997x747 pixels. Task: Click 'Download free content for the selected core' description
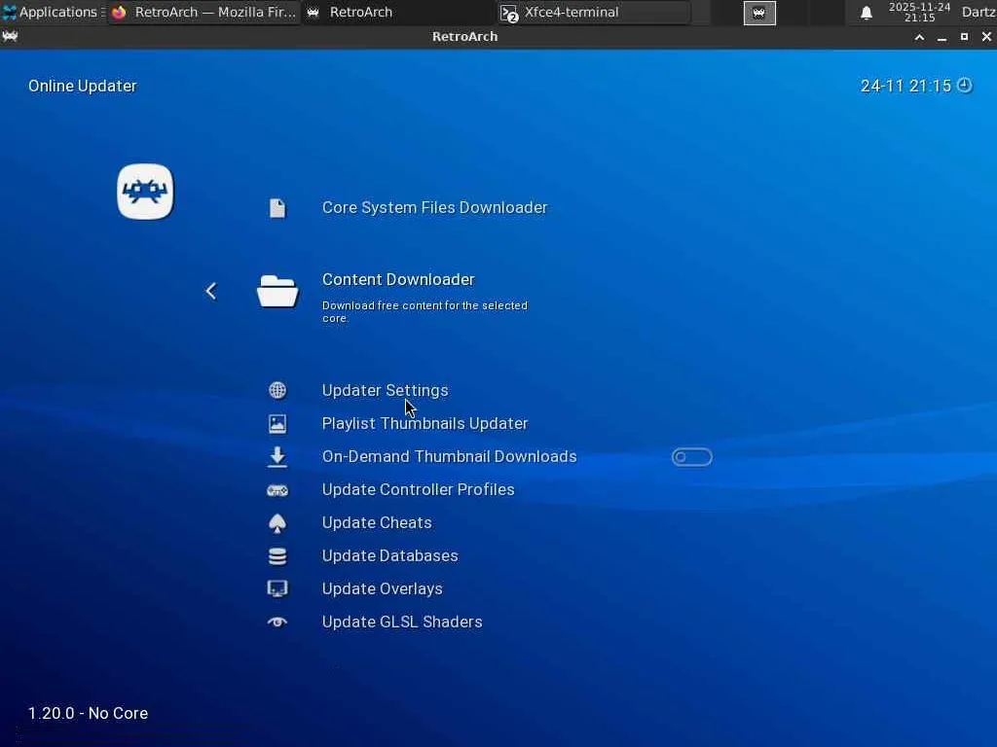coord(425,312)
